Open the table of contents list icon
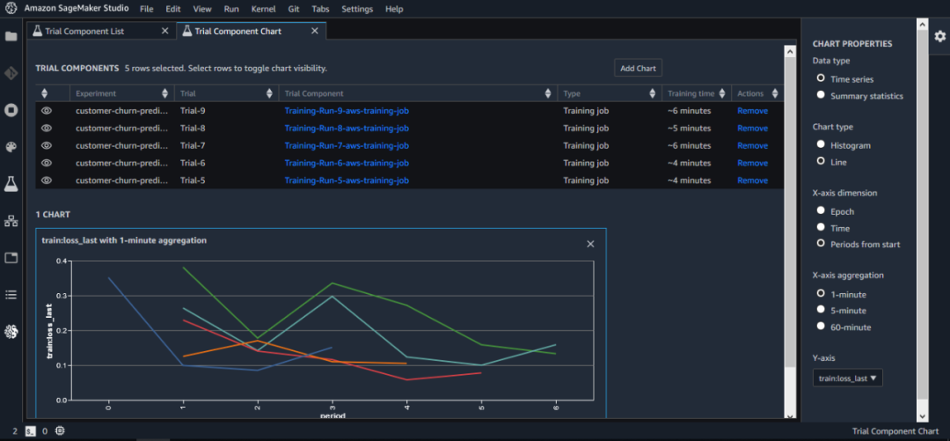The image size is (950, 441). point(11,295)
